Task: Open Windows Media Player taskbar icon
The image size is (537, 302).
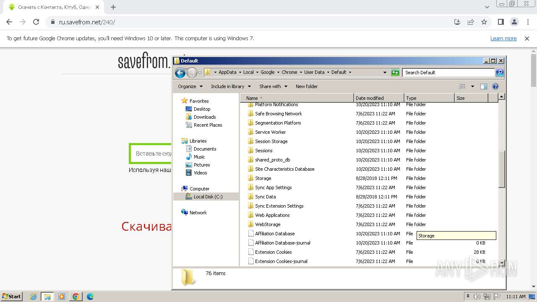Action: coord(62,297)
